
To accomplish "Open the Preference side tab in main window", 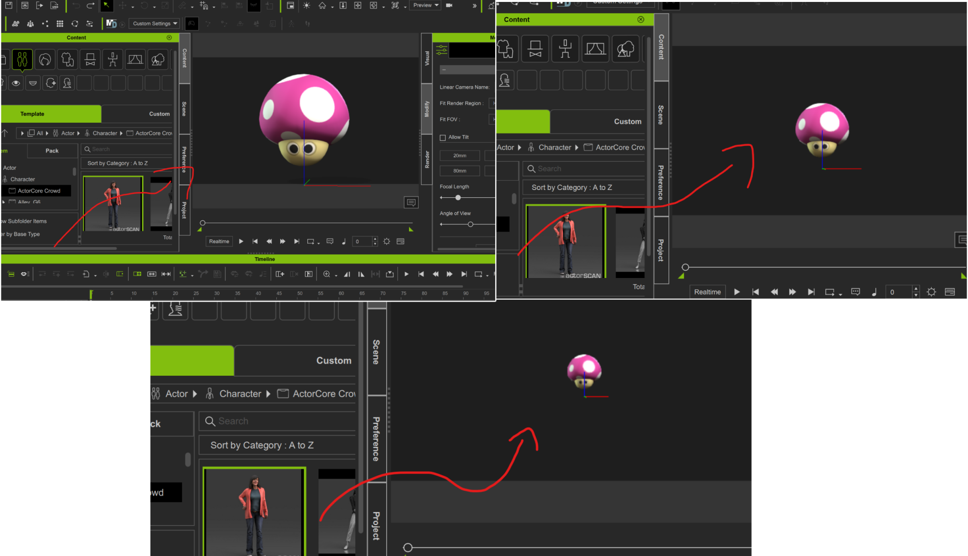I will [184, 159].
